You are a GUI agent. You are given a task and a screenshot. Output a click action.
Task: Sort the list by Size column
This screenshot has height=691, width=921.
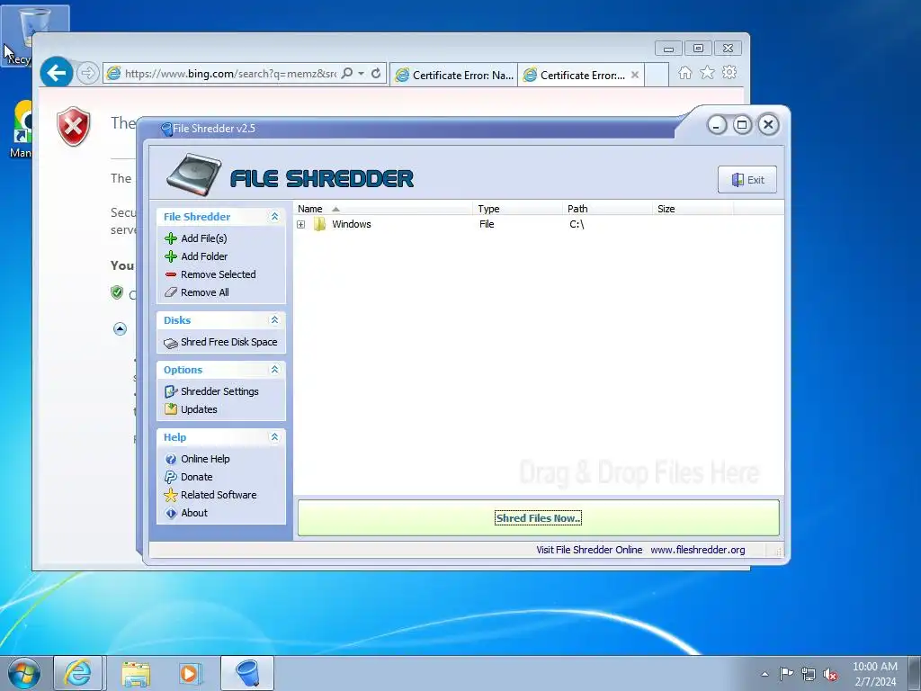[693, 209]
